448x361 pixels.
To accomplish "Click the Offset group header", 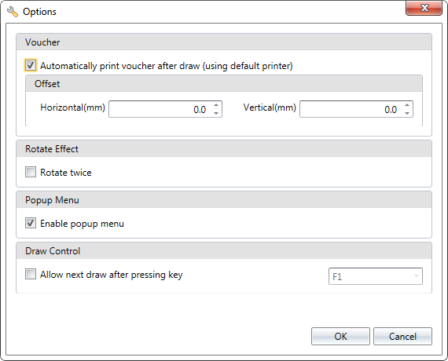I will point(224,84).
